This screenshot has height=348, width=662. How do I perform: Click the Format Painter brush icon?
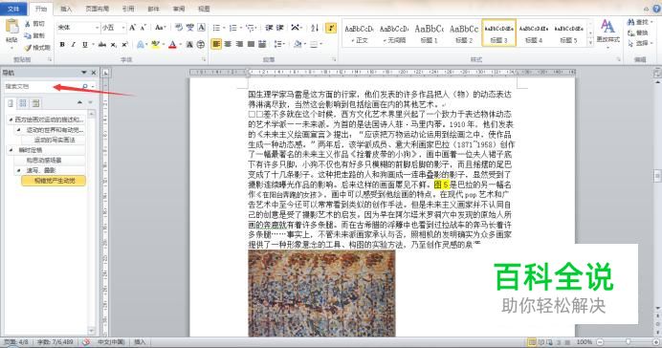pyautogui.click(x=28, y=48)
